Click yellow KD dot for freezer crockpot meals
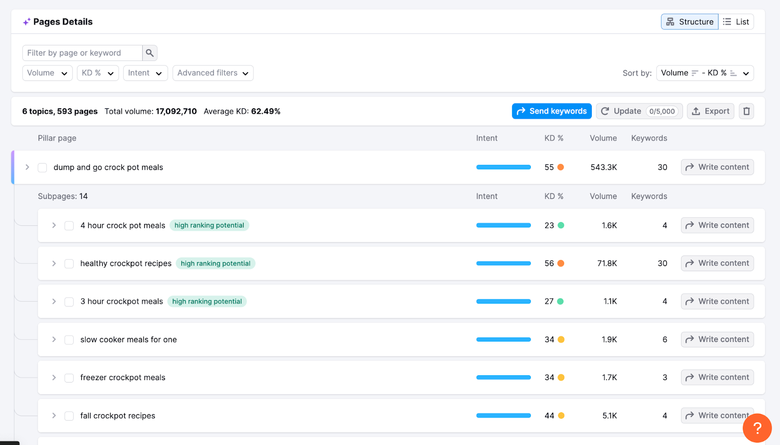The width and height of the screenshot is (780, 445). coord(561,378)
